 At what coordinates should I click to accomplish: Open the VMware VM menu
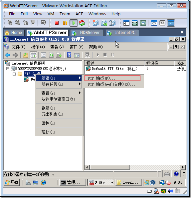tap(51, 14)
